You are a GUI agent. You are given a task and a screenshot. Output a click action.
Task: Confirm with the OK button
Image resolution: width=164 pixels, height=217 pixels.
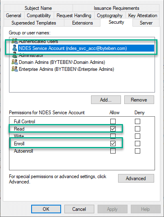tap(46, 209)
